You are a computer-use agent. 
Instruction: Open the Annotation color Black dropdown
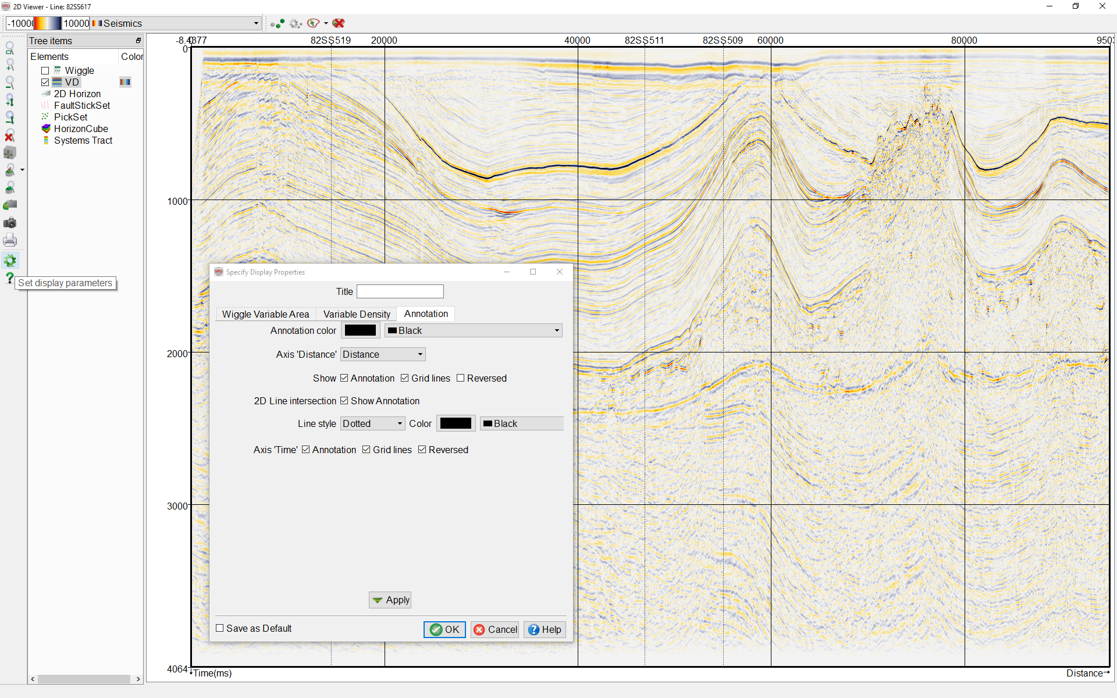tap(474, 330)
